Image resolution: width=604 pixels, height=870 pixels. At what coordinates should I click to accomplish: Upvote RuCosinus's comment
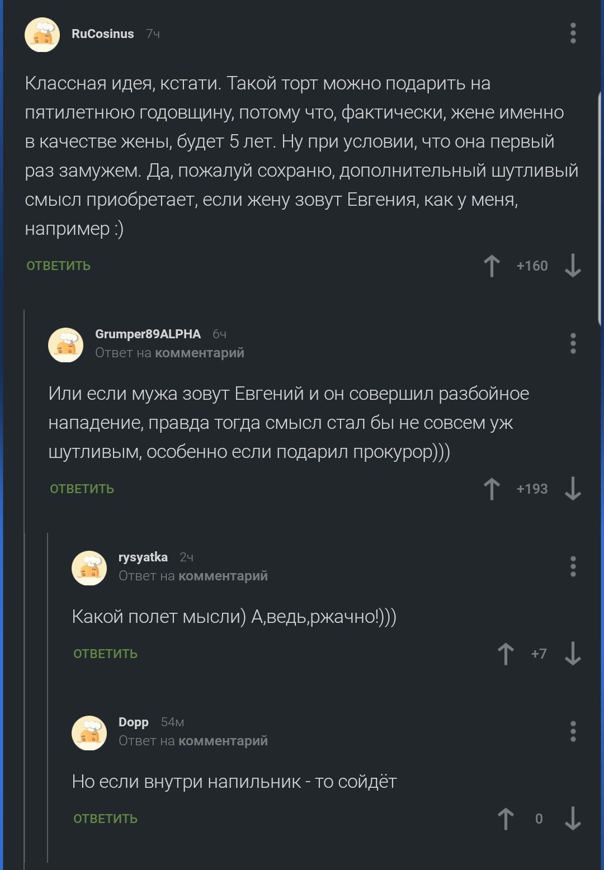coord(492,266)
